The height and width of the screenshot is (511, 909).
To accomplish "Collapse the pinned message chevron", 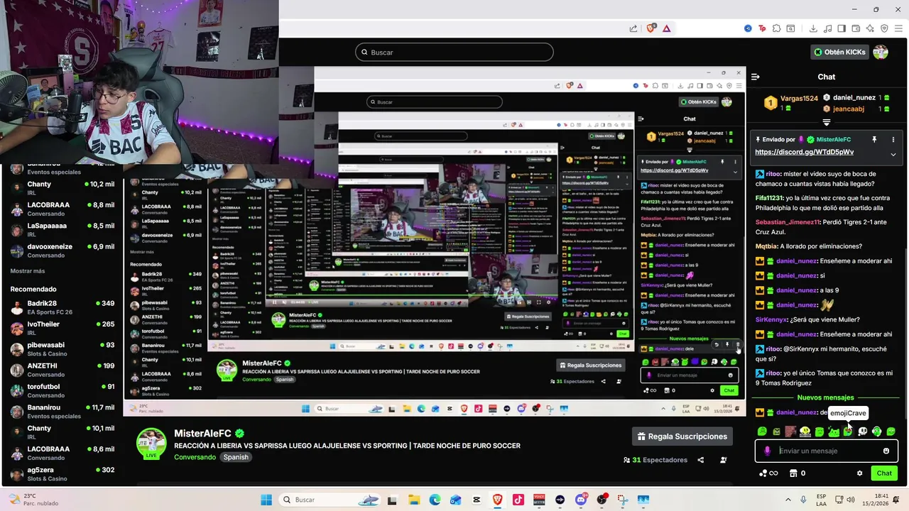I will pyautogui.click(x=893, y=155).
